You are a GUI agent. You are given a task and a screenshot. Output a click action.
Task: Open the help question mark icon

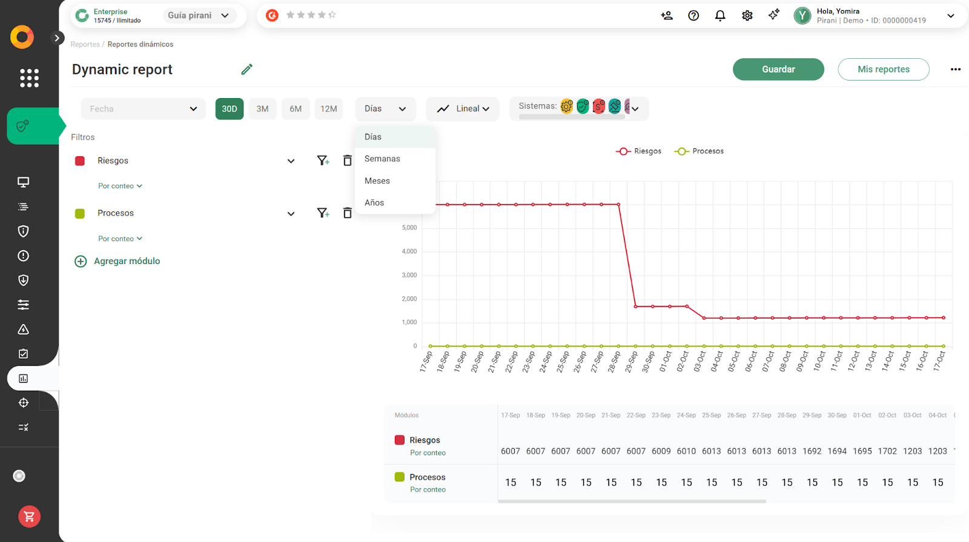click(x=693, y=16)
